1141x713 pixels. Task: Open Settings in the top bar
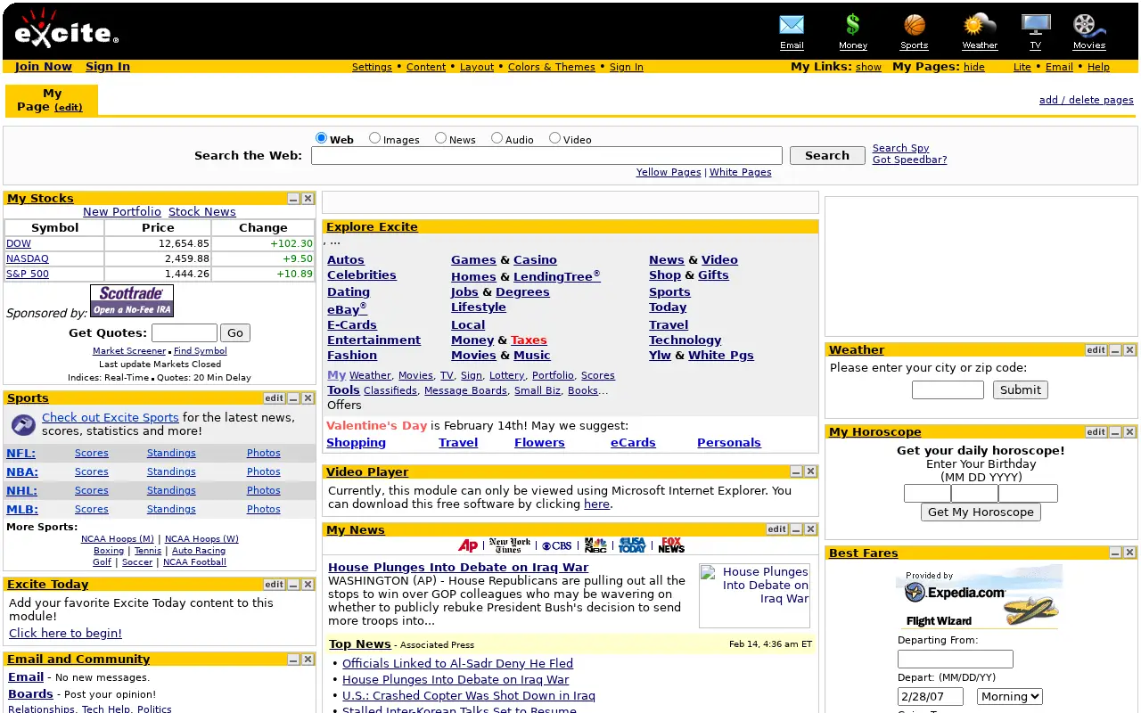372,67
